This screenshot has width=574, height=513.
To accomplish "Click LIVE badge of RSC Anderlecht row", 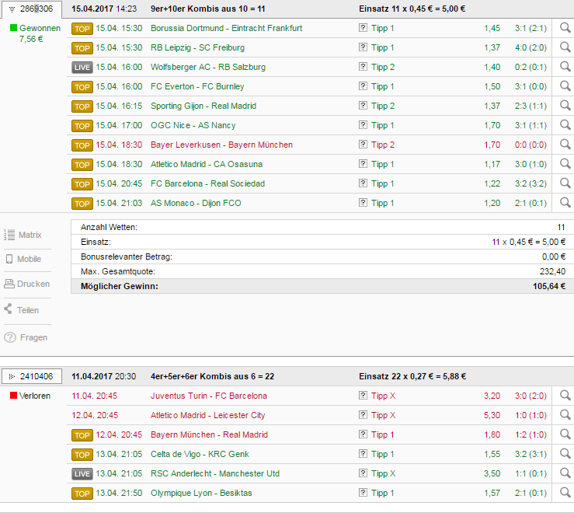I will [x=82, y=474].
